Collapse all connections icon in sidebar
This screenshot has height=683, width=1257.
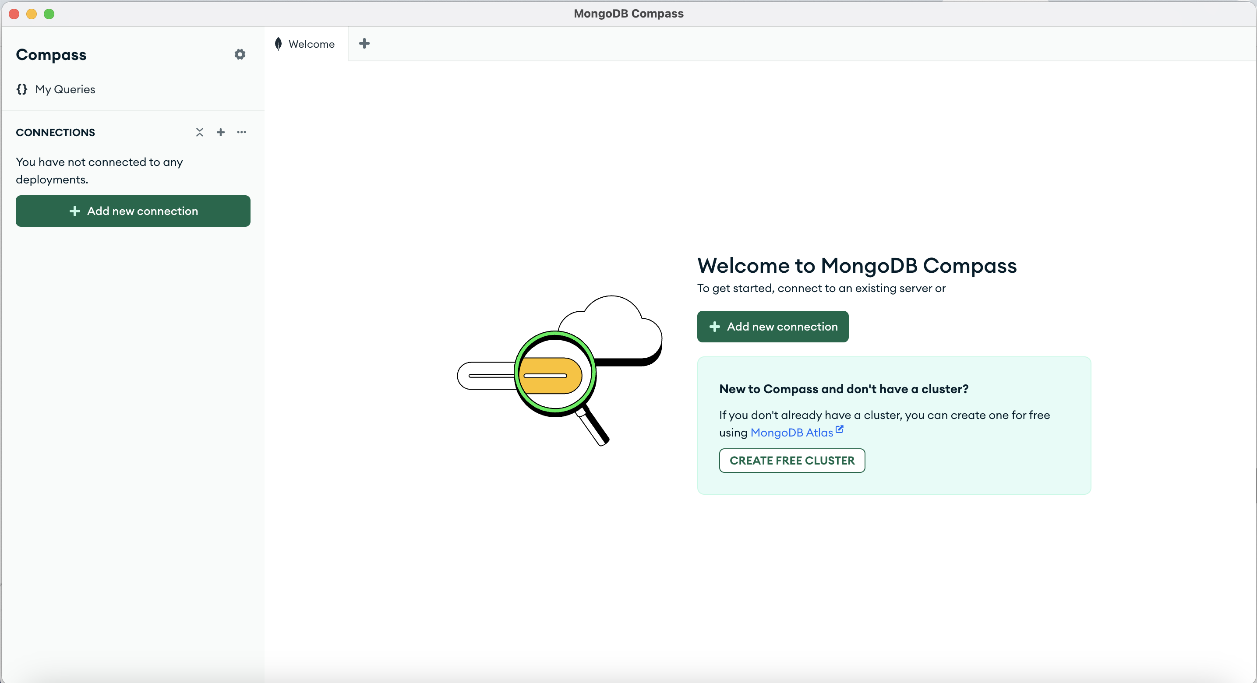click(200, 132)
